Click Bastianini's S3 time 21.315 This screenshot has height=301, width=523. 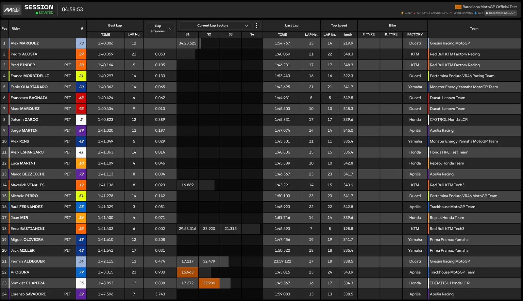click(x=230, y=229)
